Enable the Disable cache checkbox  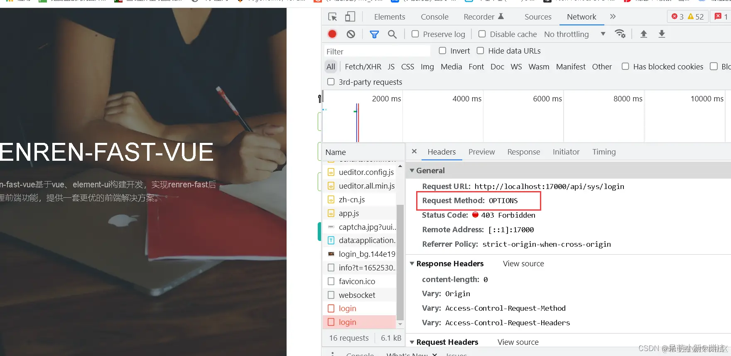click(482, 34)
